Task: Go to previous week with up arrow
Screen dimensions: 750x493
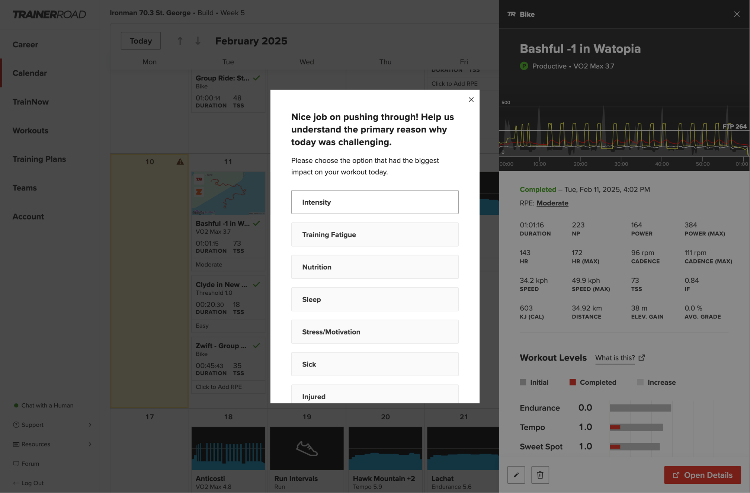Action: [180, 41]
